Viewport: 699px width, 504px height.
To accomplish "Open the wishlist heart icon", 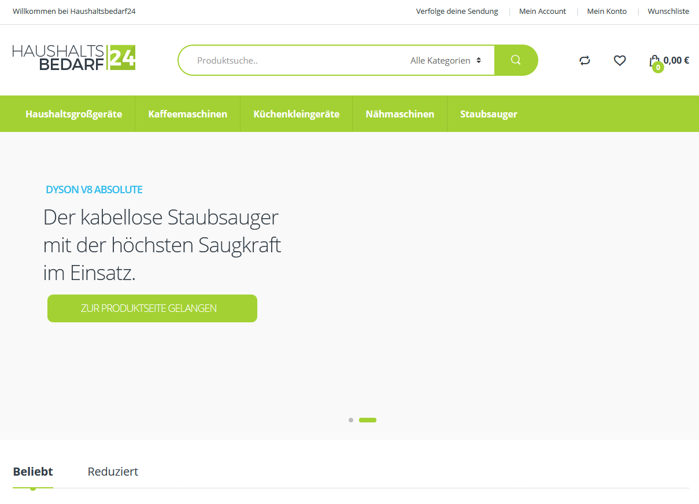I will pyautogui.click(x=620, y=60).
